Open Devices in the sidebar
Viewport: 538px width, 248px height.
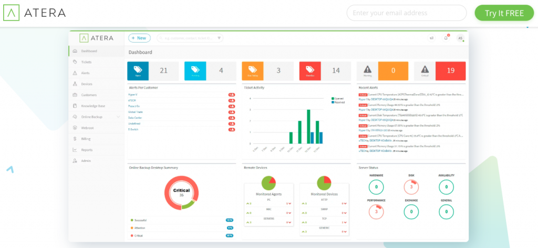point(97,84)
